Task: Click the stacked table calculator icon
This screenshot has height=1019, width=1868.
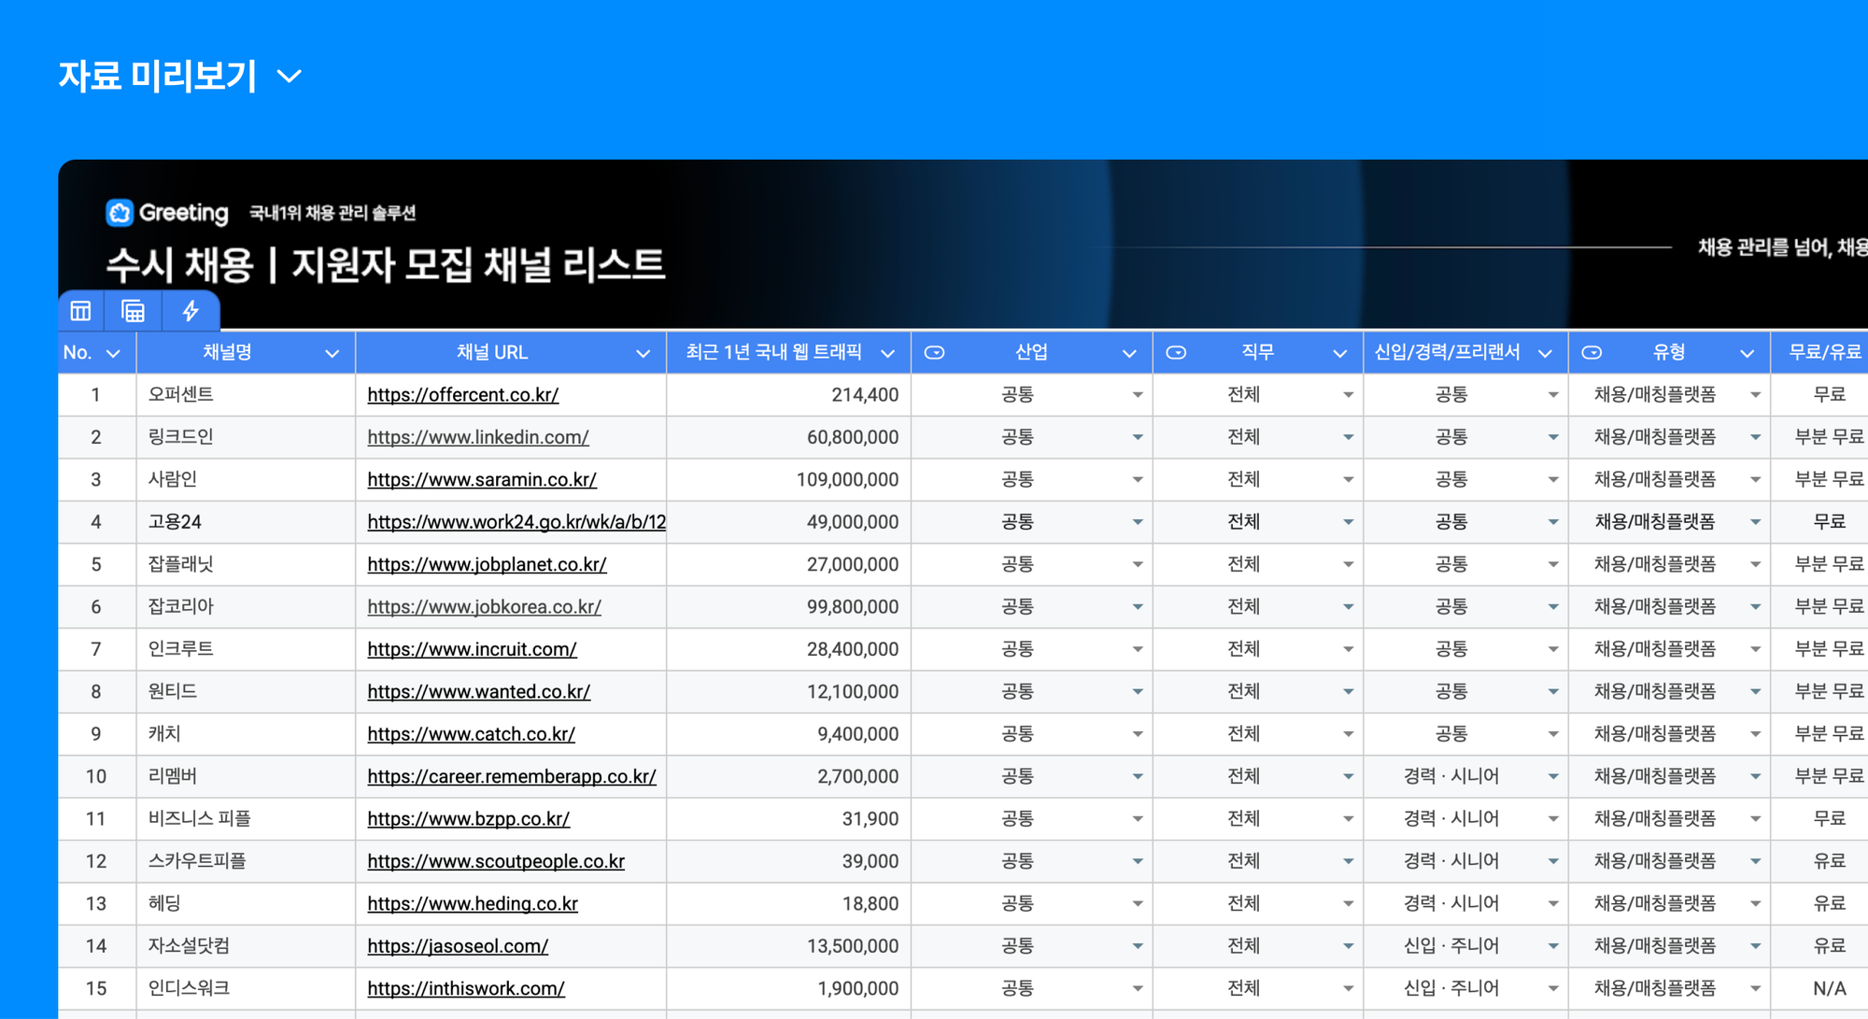Action: tap(134, 311)
